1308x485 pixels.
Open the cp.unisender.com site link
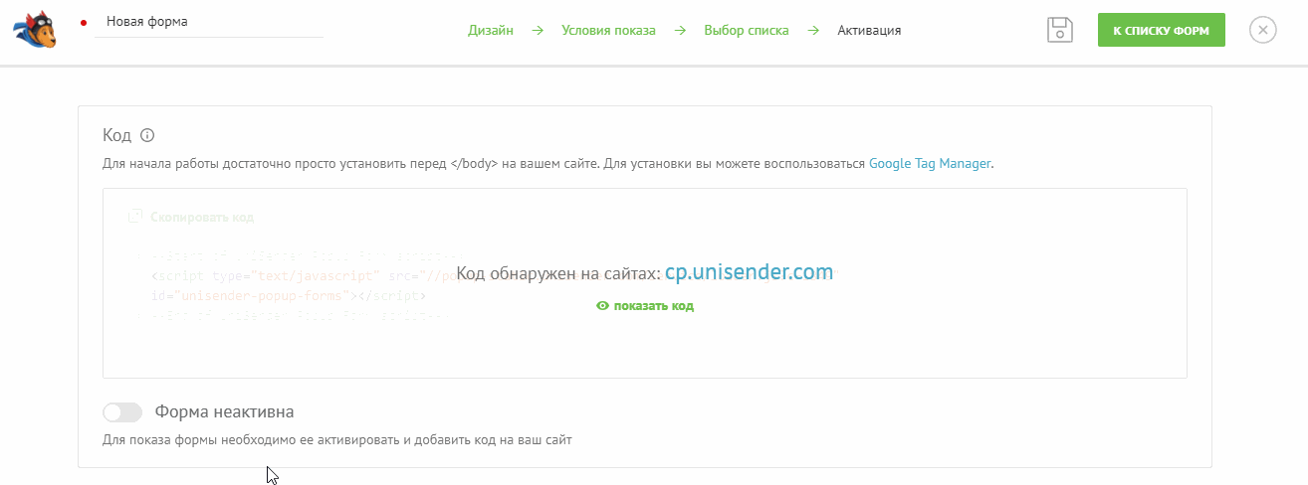coord(749,272)
